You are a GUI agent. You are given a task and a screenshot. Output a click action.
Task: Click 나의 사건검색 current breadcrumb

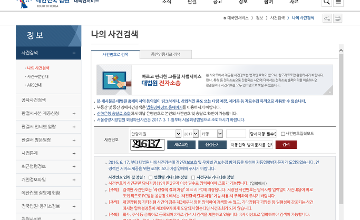303,18
